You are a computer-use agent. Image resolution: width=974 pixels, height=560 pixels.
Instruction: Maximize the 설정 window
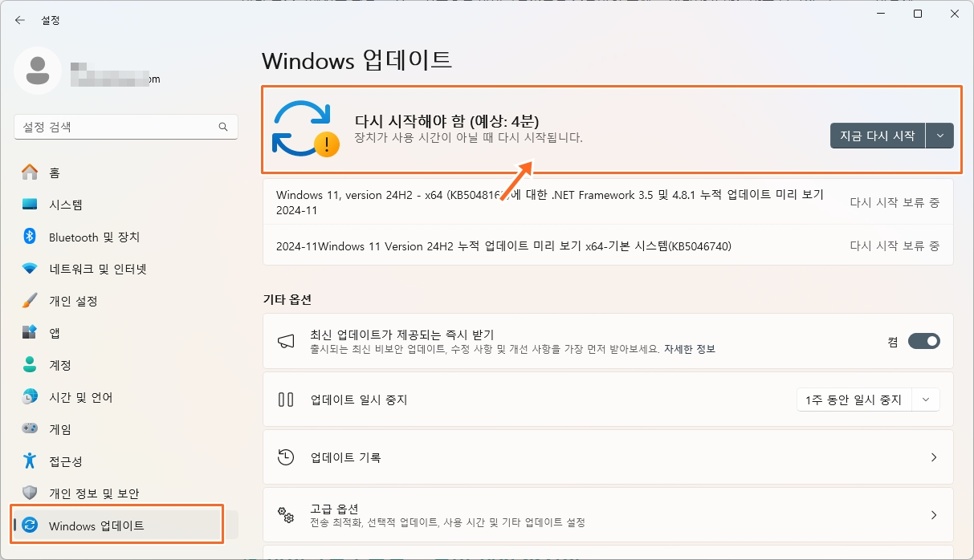coord(918,14)
